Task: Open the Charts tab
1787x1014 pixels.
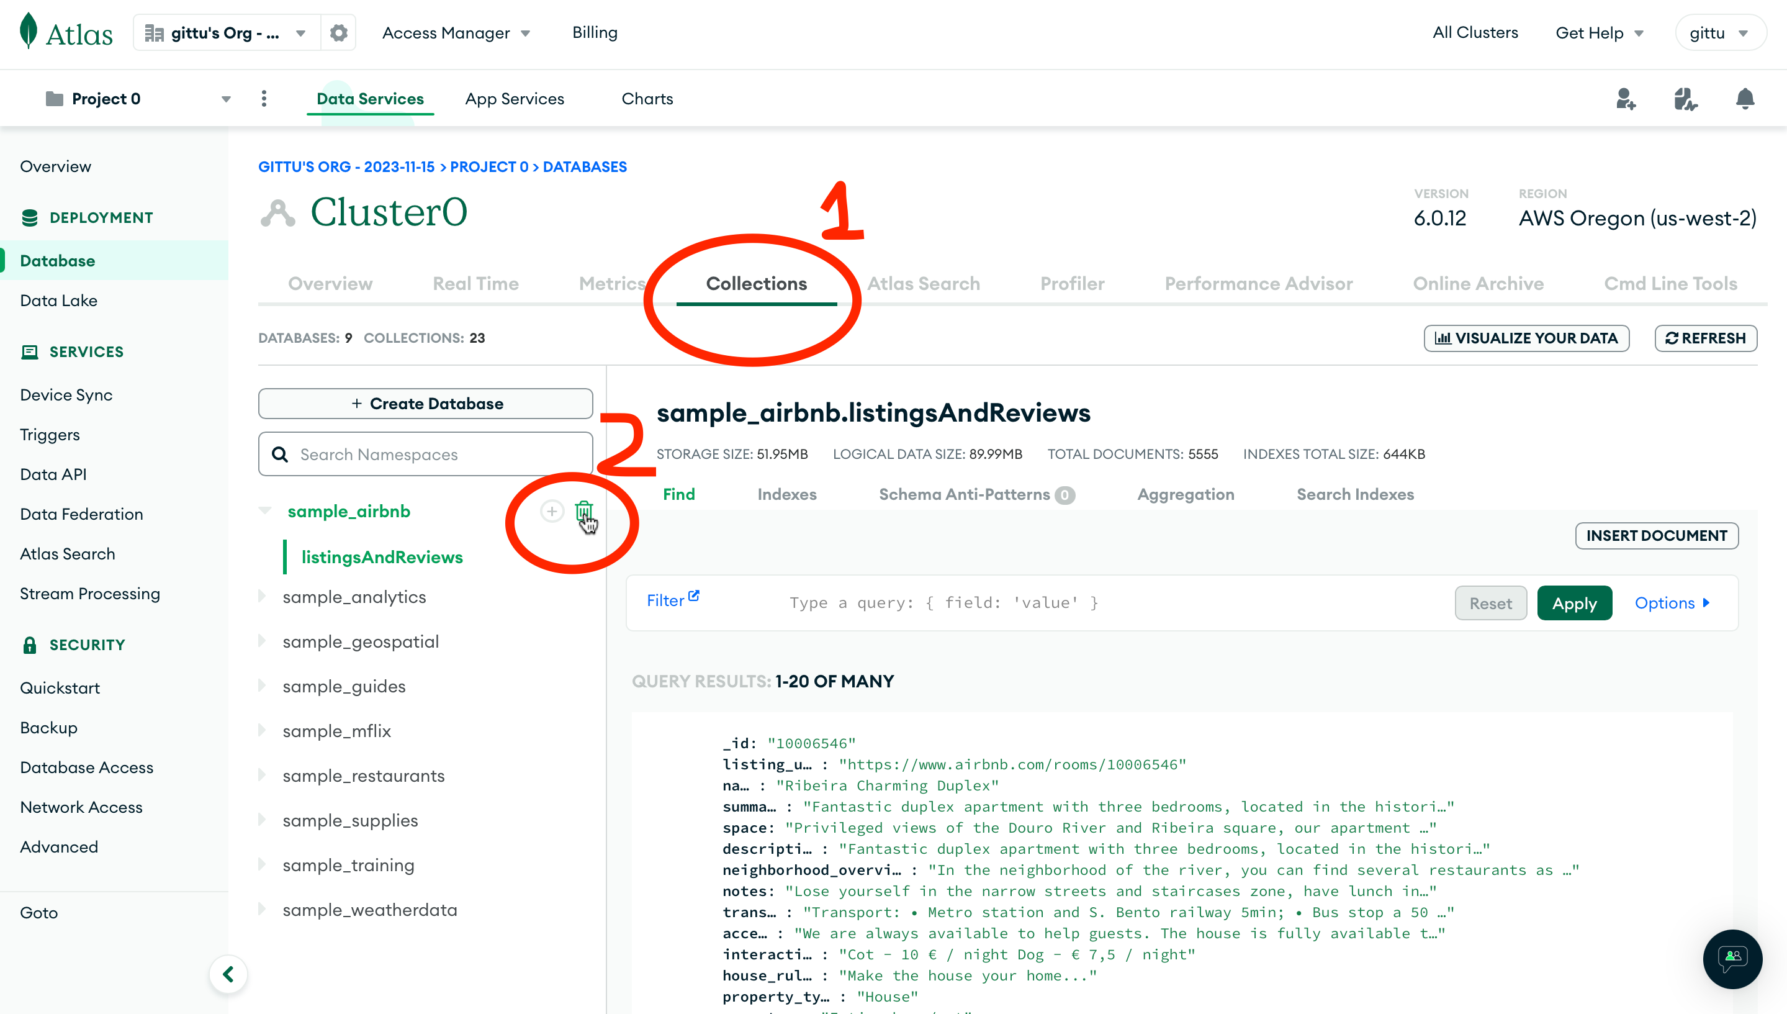Action: pos(647,99)
